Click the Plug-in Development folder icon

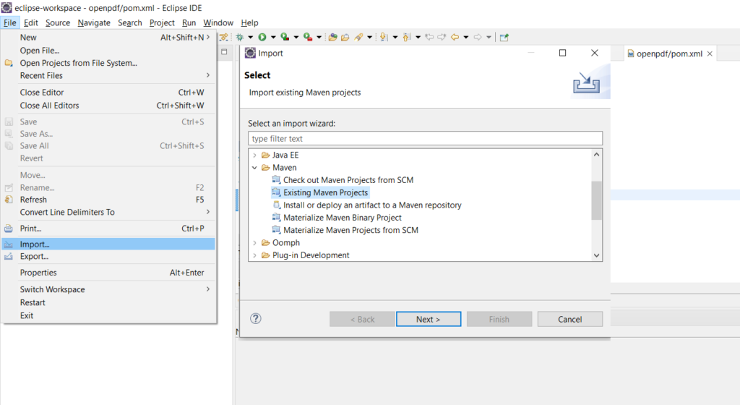point(266,255)
